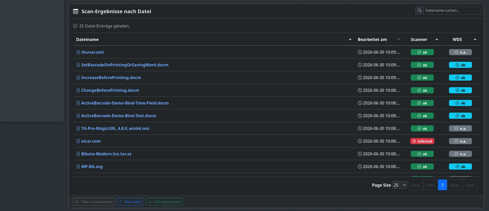The width and height of the screenshot is (489, 211).
Task: Click WDS ok badge for IncreaseBeforePrinting.docm
Action: [x=460, y=78]
